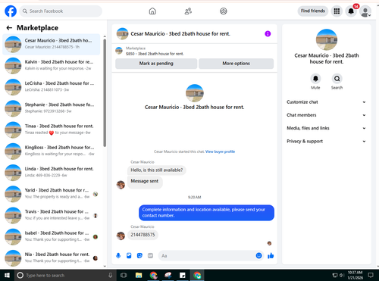Attach a file with the photo icon
Image resolution: width=379 pixels, height=281 pixels.
(129, 256)
